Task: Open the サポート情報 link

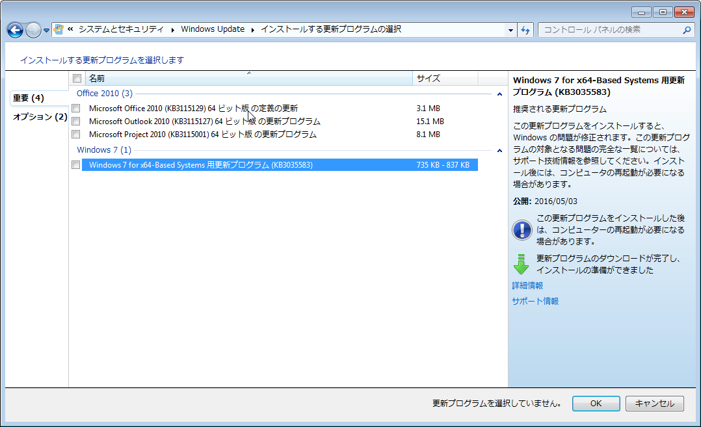Action: [535, 301]
